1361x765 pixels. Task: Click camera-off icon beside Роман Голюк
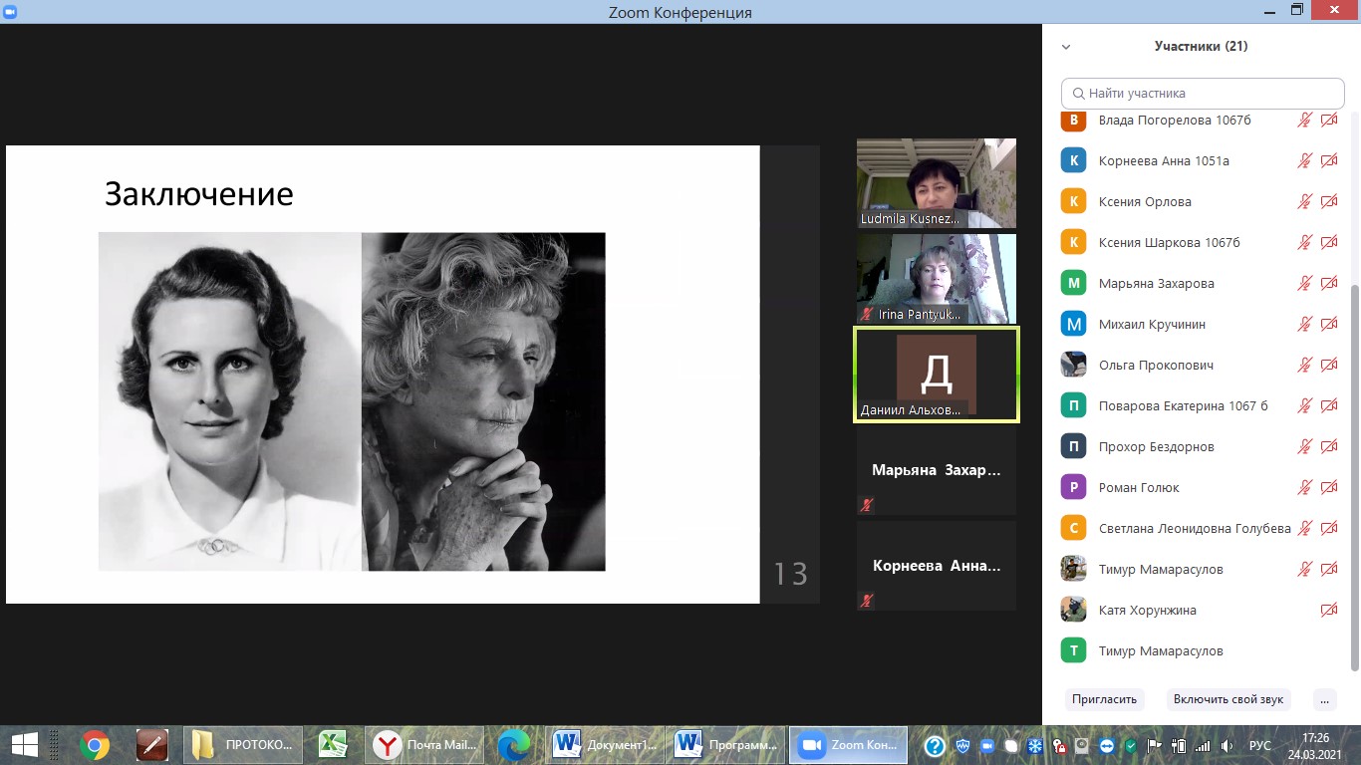coord(1329,488)
